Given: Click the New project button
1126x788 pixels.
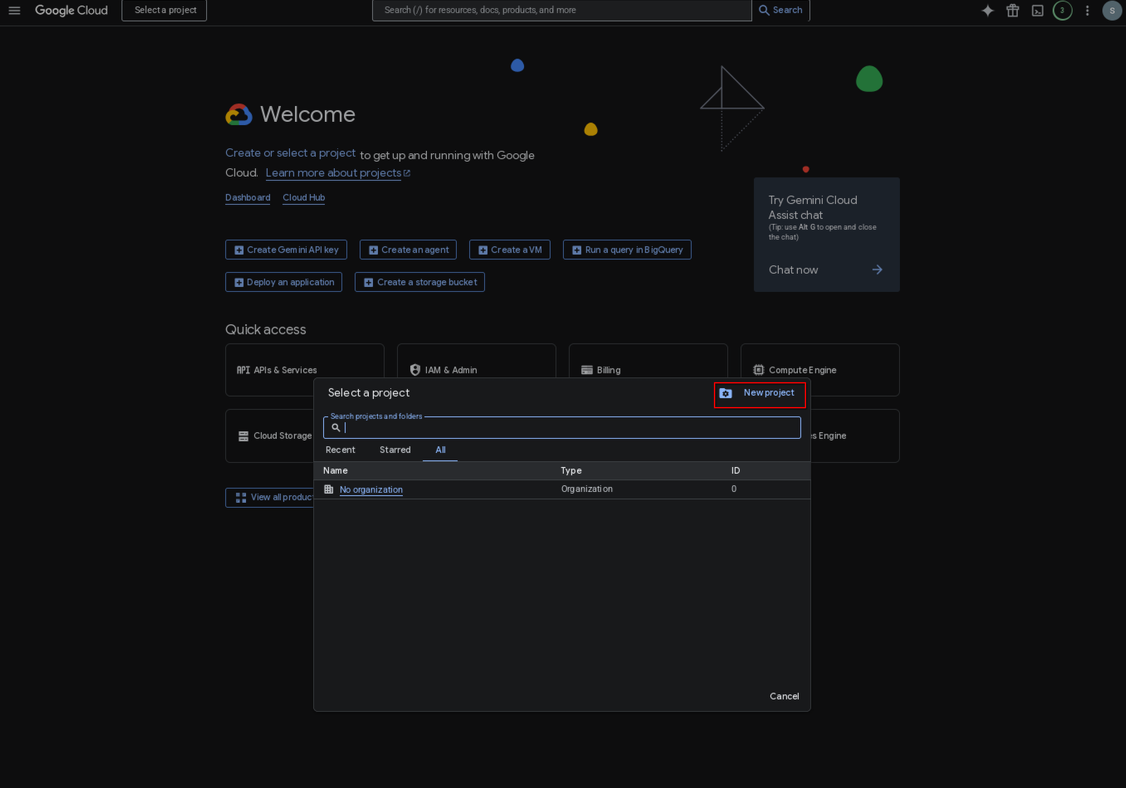Looking at the screenshot, I should (x=760, y=395).
